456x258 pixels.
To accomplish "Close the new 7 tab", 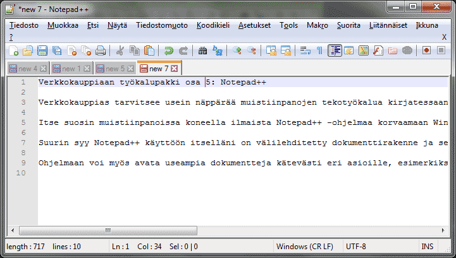I will (174, 69).
